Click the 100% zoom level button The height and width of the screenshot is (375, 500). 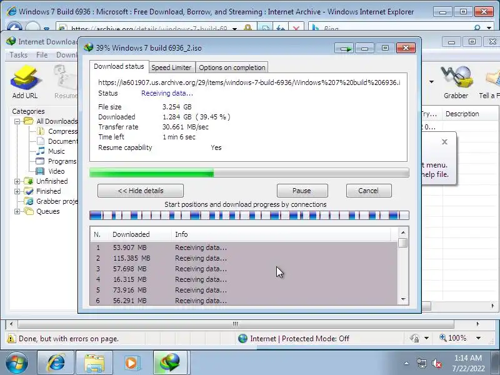coord(452,338)
